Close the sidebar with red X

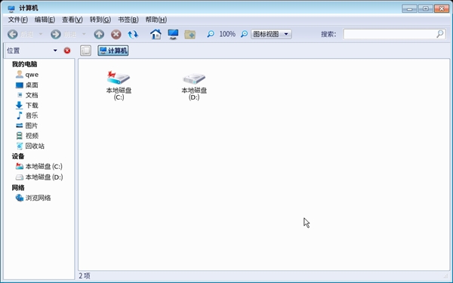(x=67, y=51)
